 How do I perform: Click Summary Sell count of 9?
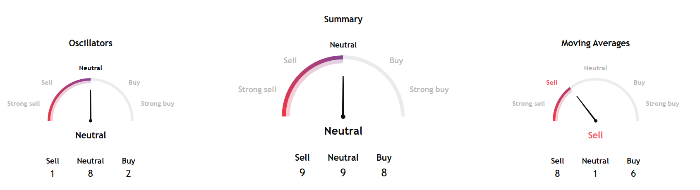(x=302, y=173)
